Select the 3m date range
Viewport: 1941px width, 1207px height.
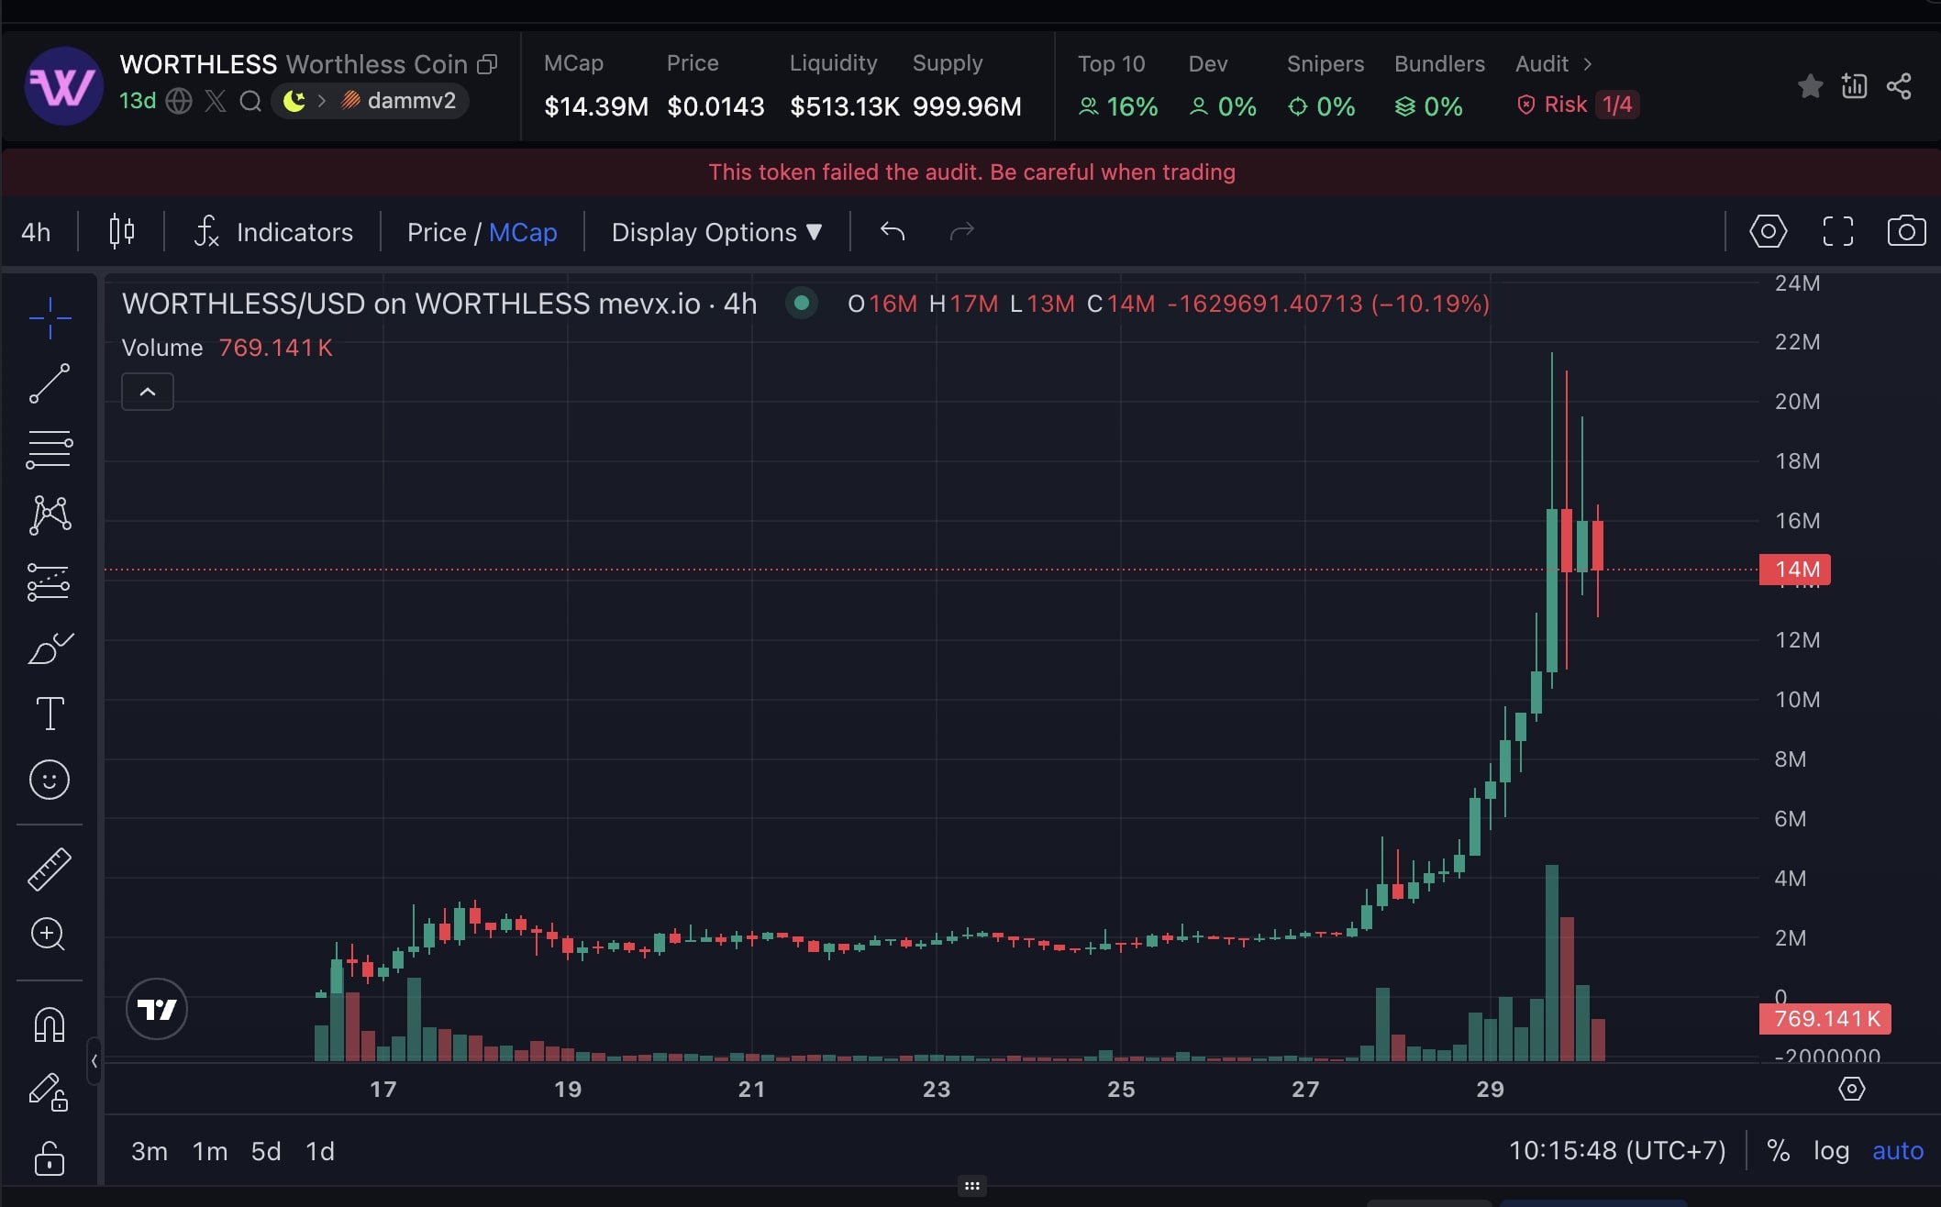(150, 1151)
